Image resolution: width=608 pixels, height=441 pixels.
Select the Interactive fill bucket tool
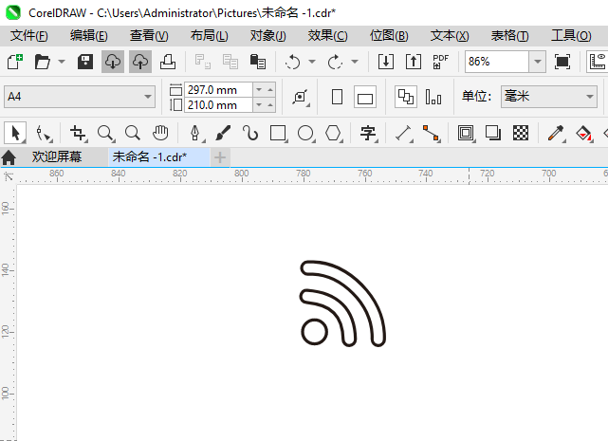pyautogui.click(x=584, y=134)
